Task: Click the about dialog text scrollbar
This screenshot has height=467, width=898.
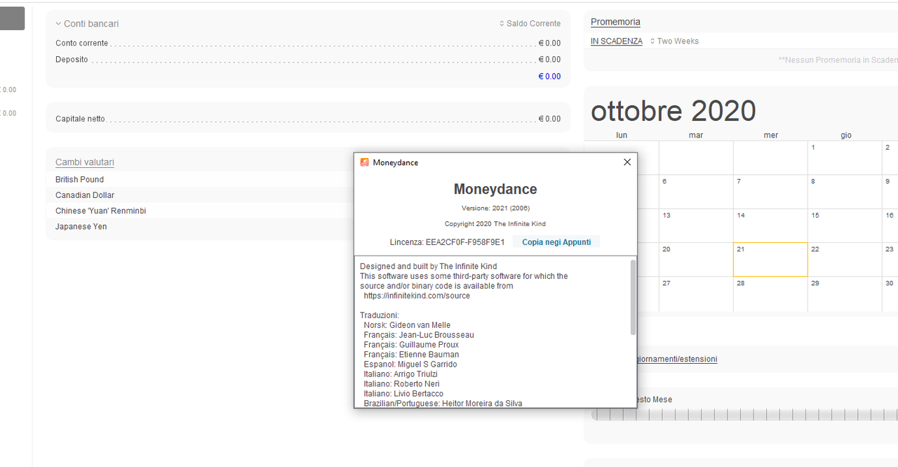Action: coord(633,297)
